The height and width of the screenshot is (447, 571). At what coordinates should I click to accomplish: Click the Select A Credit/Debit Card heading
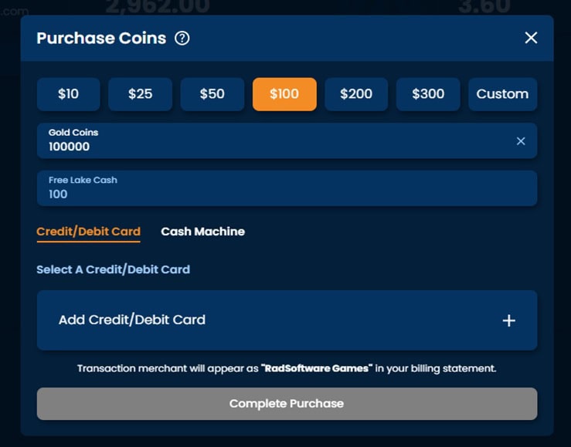[x=114, y=269]
